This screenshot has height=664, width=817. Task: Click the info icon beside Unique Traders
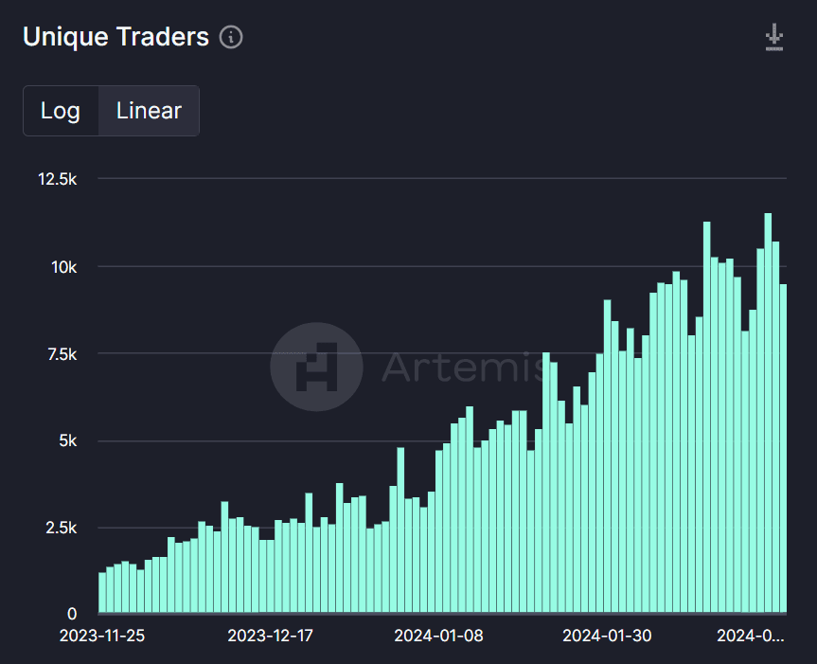[x=231, y=37]
